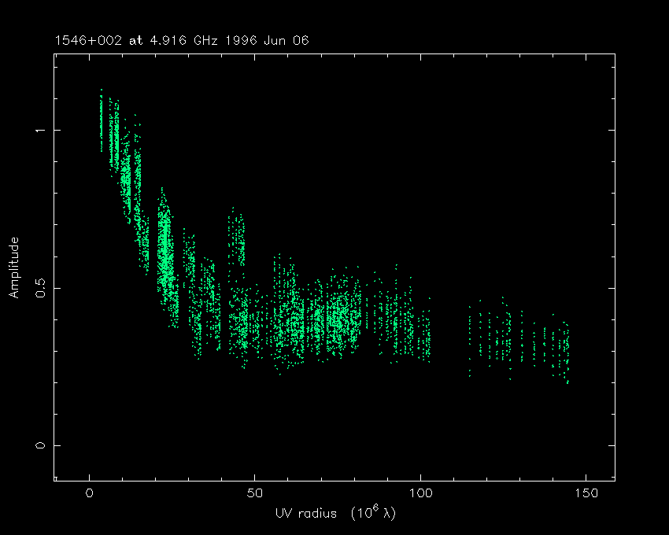Click the "Amplitude" y-axis label
The height and width of the screenshot is (535, 669).
click(x=13, y=268)
